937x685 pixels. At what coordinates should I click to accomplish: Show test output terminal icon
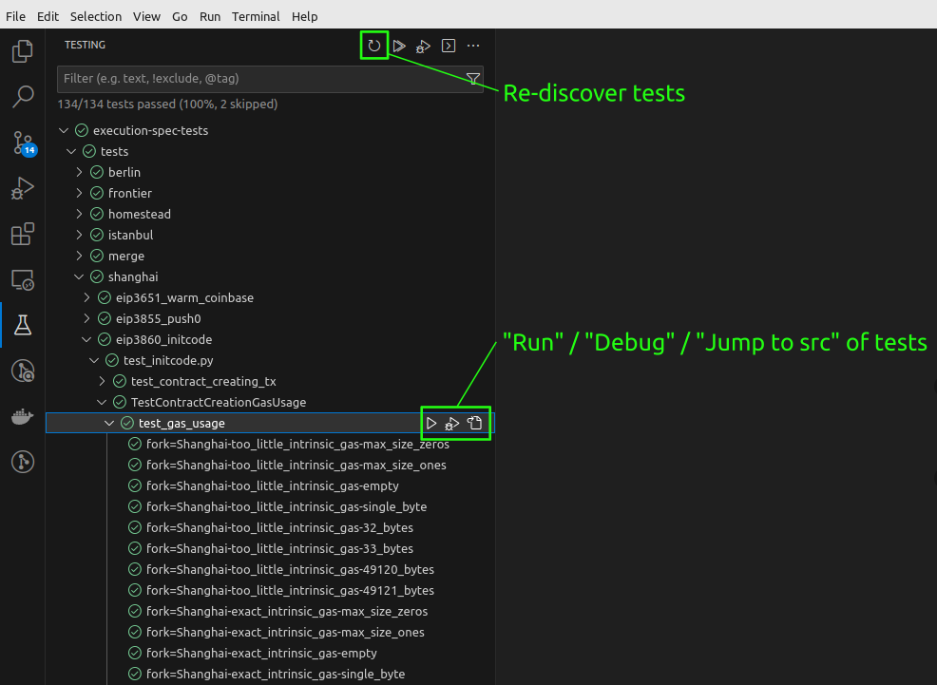point(449,46)
